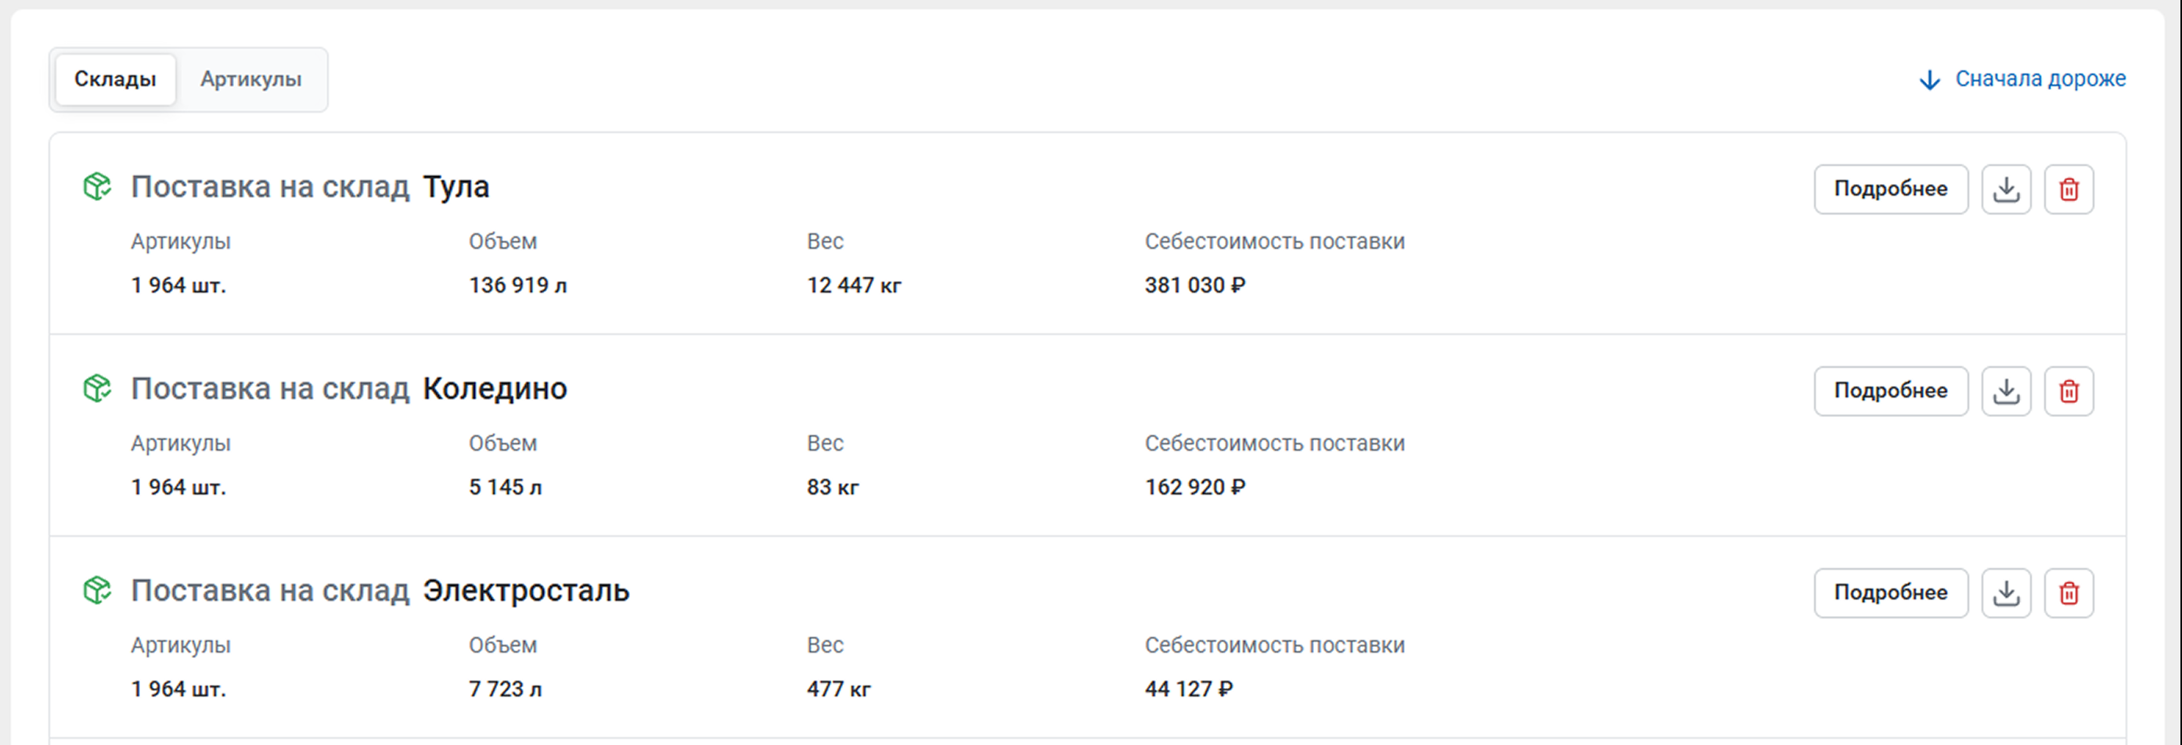Delete the Электросталь warehouse supply
The width and height of the screenshot is (2182, 745).
point(2069,592)
